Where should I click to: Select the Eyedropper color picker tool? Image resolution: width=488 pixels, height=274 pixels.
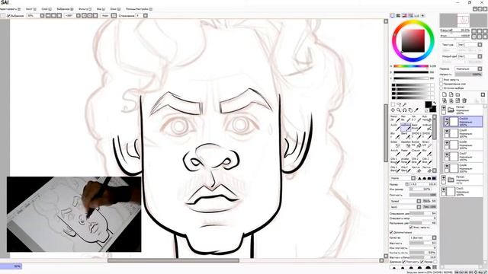416,110
